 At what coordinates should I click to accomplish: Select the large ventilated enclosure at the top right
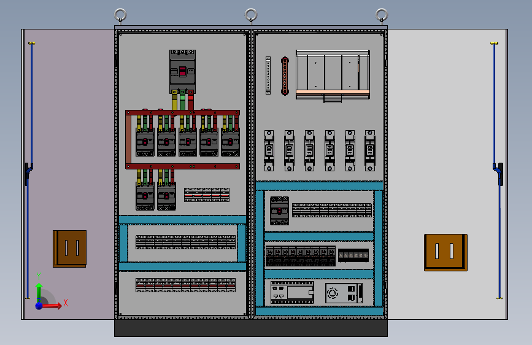click(x=333, y=76)
